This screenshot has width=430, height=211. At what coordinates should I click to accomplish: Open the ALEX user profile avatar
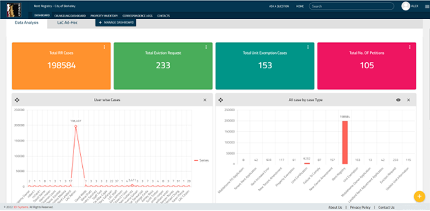(x=405, y=6)
